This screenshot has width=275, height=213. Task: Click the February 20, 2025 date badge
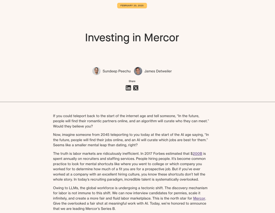[132, 6]
